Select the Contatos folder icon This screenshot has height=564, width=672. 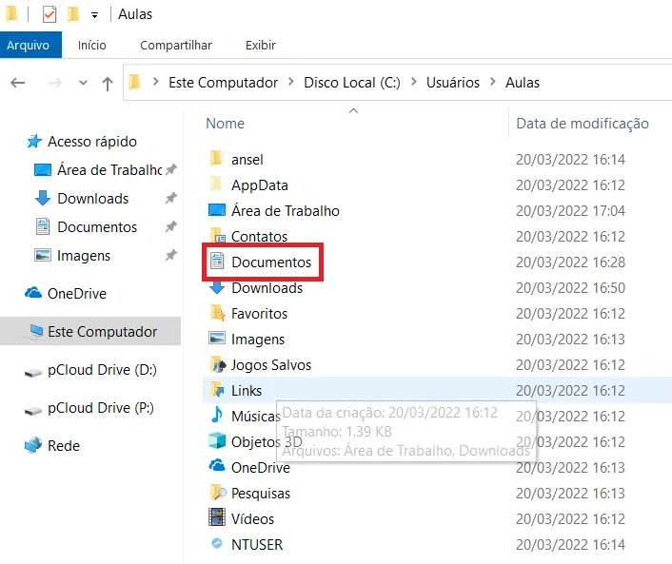coord(217,236)
